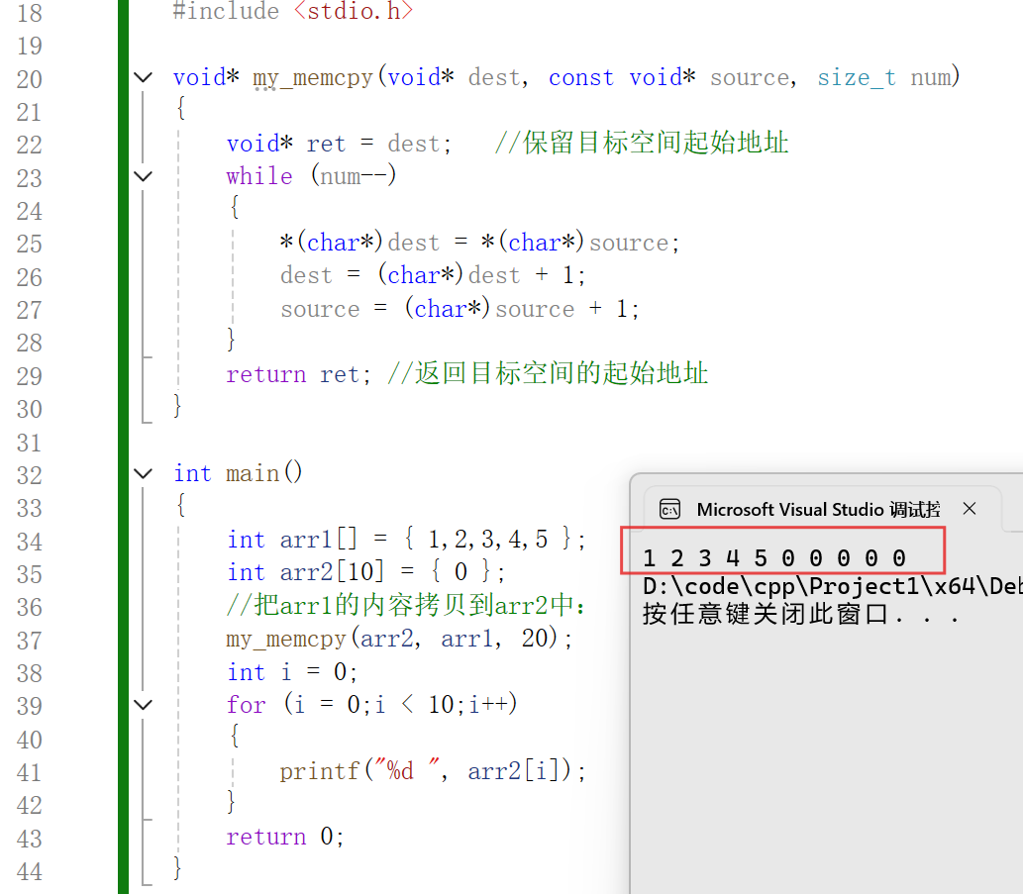Click the comment '//返回目标空间的起始地址'

[548, 373]
